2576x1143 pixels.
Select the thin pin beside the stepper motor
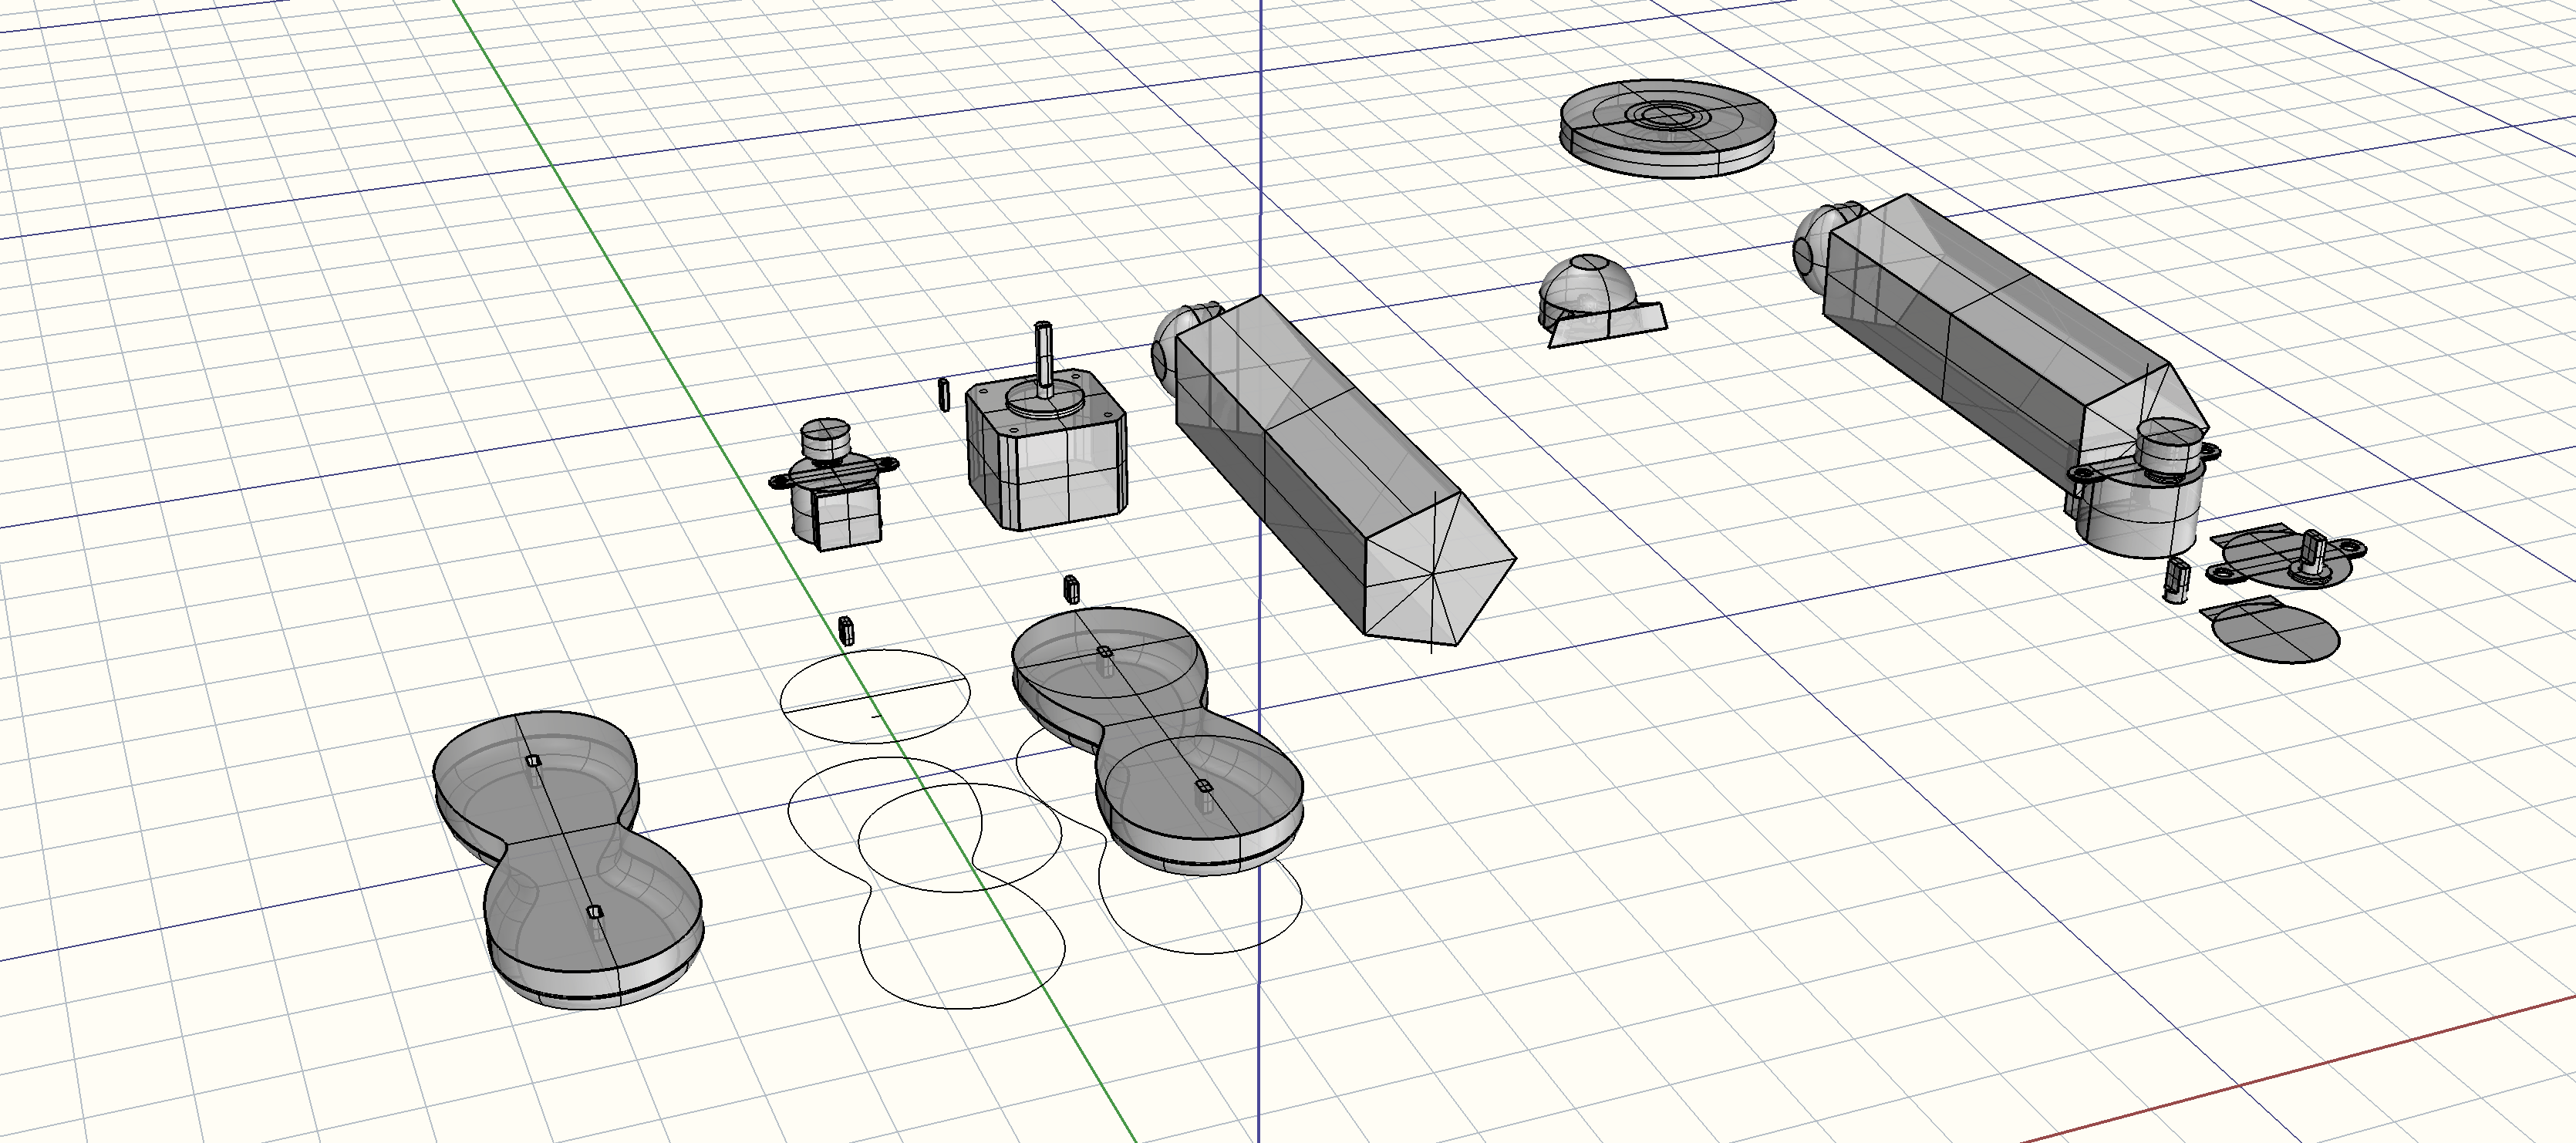(x=943, y=393)
